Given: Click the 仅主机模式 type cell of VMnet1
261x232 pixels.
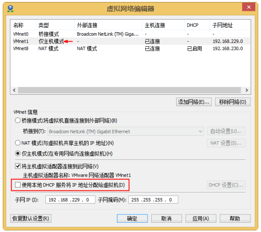Looking at the screenshot, I should click(51, 41).
